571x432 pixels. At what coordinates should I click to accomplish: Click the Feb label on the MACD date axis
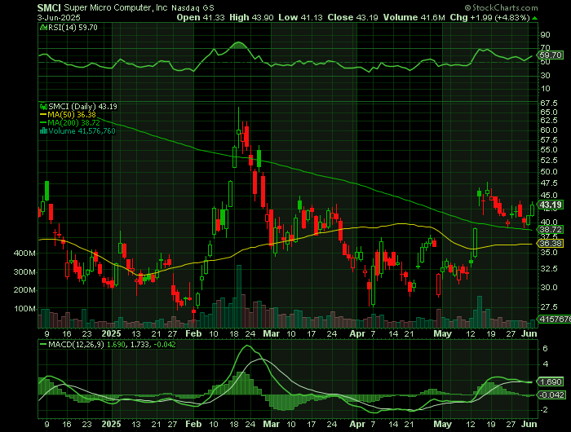coord(193,425)
